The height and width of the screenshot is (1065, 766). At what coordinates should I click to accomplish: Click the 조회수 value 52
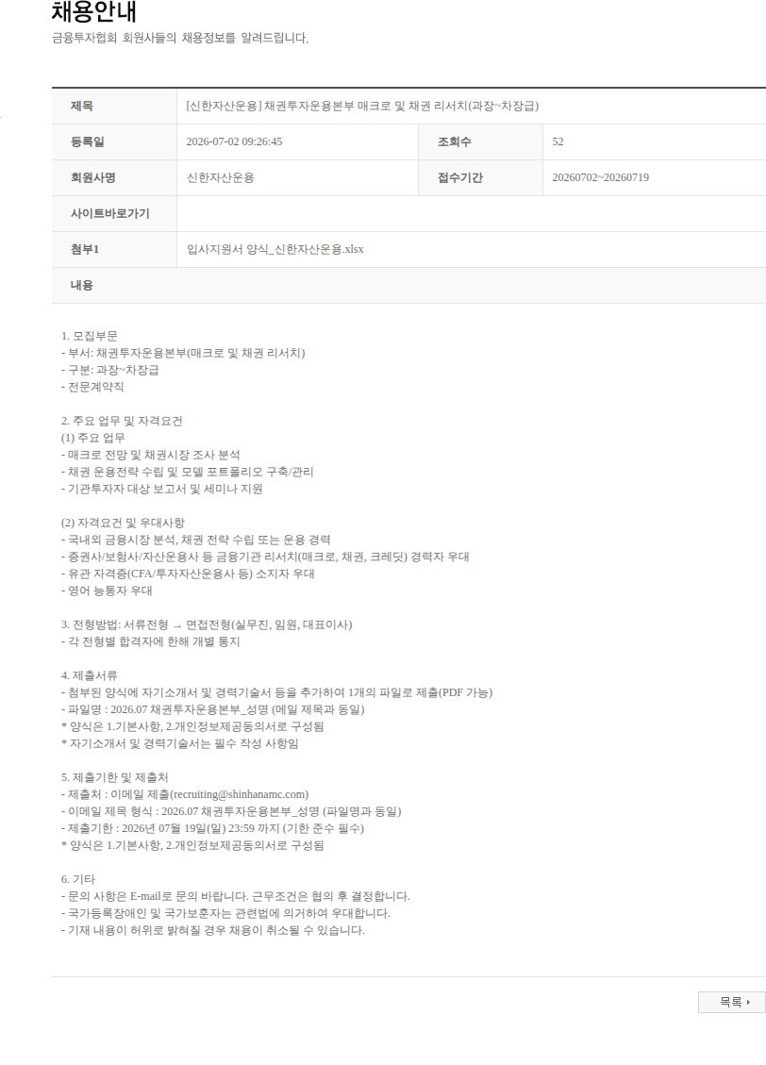(x=558, y=141)
